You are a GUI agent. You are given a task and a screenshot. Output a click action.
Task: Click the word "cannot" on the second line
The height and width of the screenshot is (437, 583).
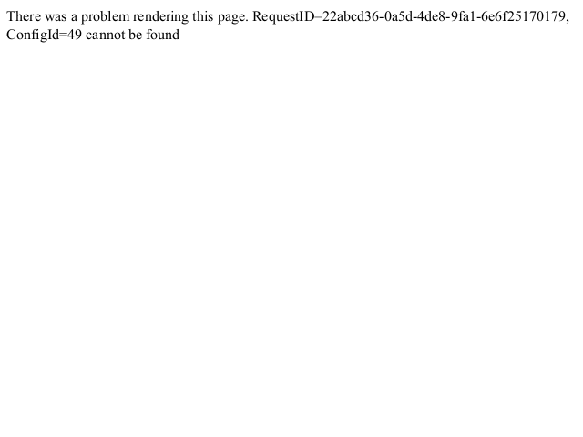(106, 35)
